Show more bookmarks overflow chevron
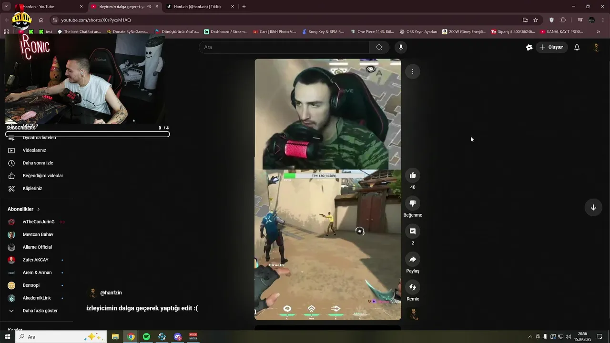610x343 pixels. [x=599, y=32]
